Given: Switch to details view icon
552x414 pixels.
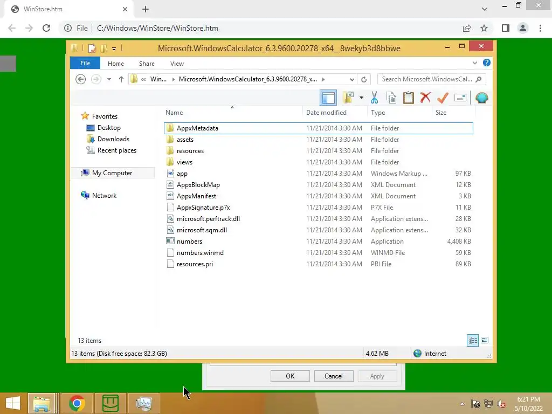Looking at the screenshot, I should (472, 340).
